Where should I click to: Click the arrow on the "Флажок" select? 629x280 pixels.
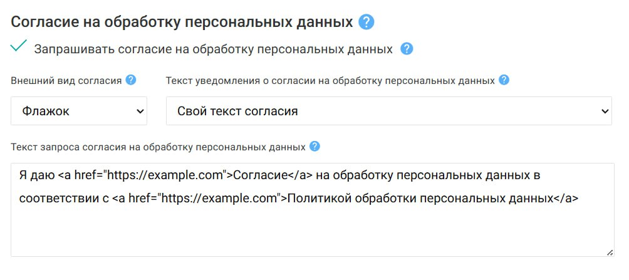(139, 111)
